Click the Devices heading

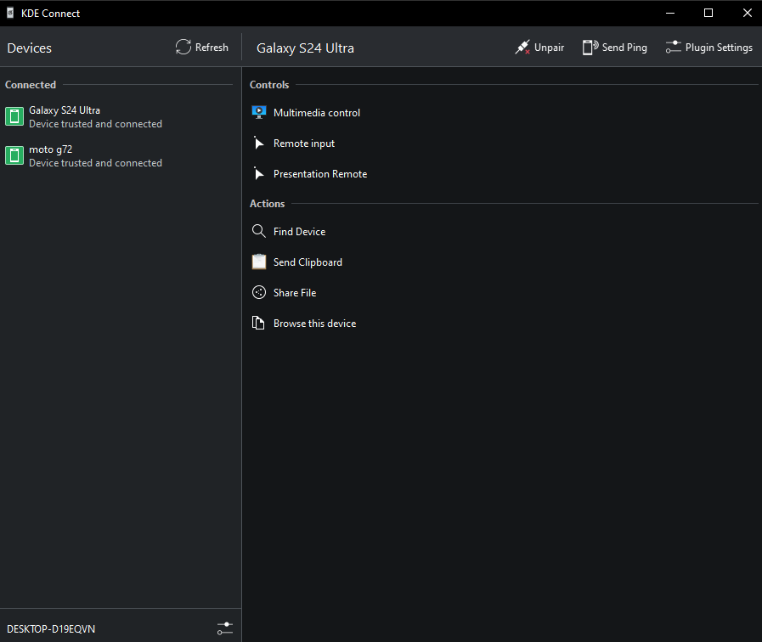click(29, 48)
